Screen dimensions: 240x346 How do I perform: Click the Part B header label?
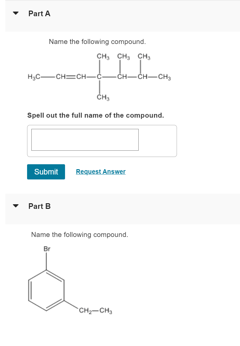pyautogui.click(x=39, y=206)
